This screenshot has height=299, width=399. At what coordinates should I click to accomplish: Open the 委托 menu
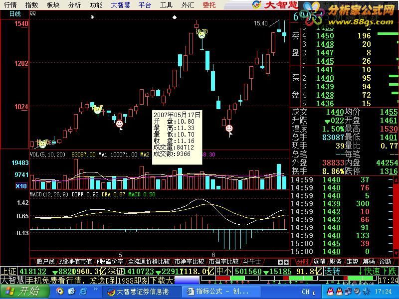pos(209,5)
